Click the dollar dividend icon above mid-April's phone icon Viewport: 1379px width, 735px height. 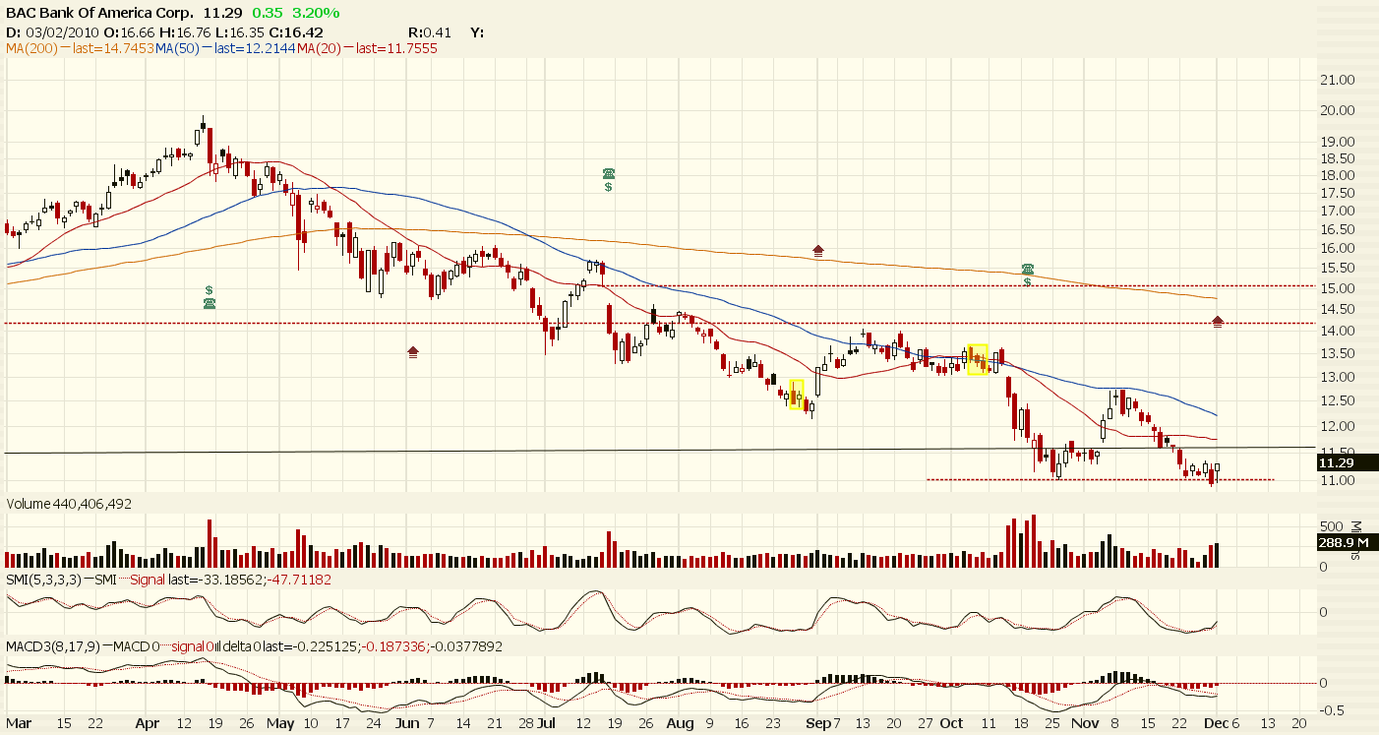(210, 290)
